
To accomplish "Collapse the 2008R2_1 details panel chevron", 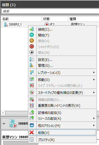I will tap(4, 124).
